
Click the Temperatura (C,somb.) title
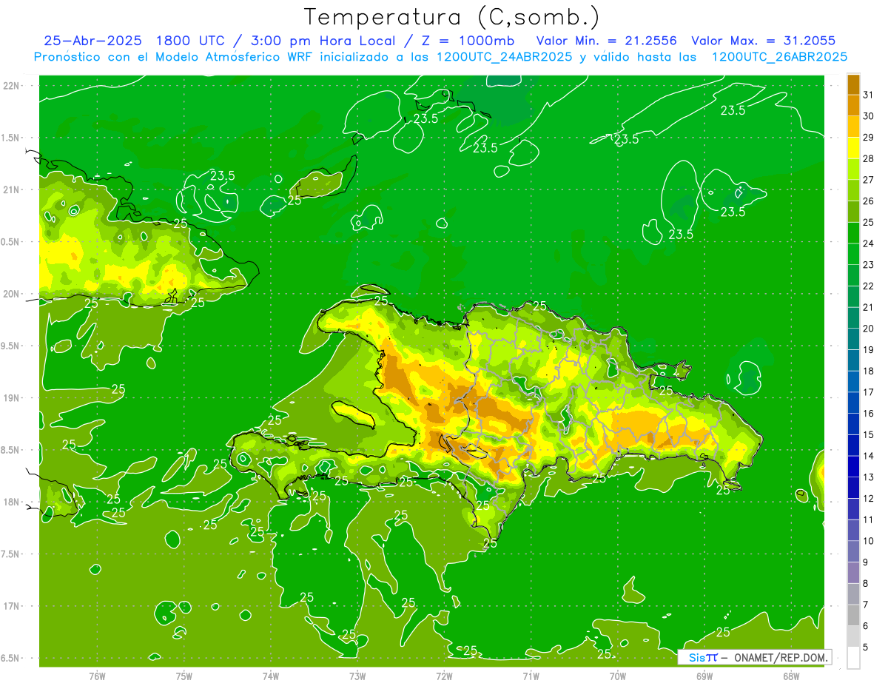click(x=452, y=18)
